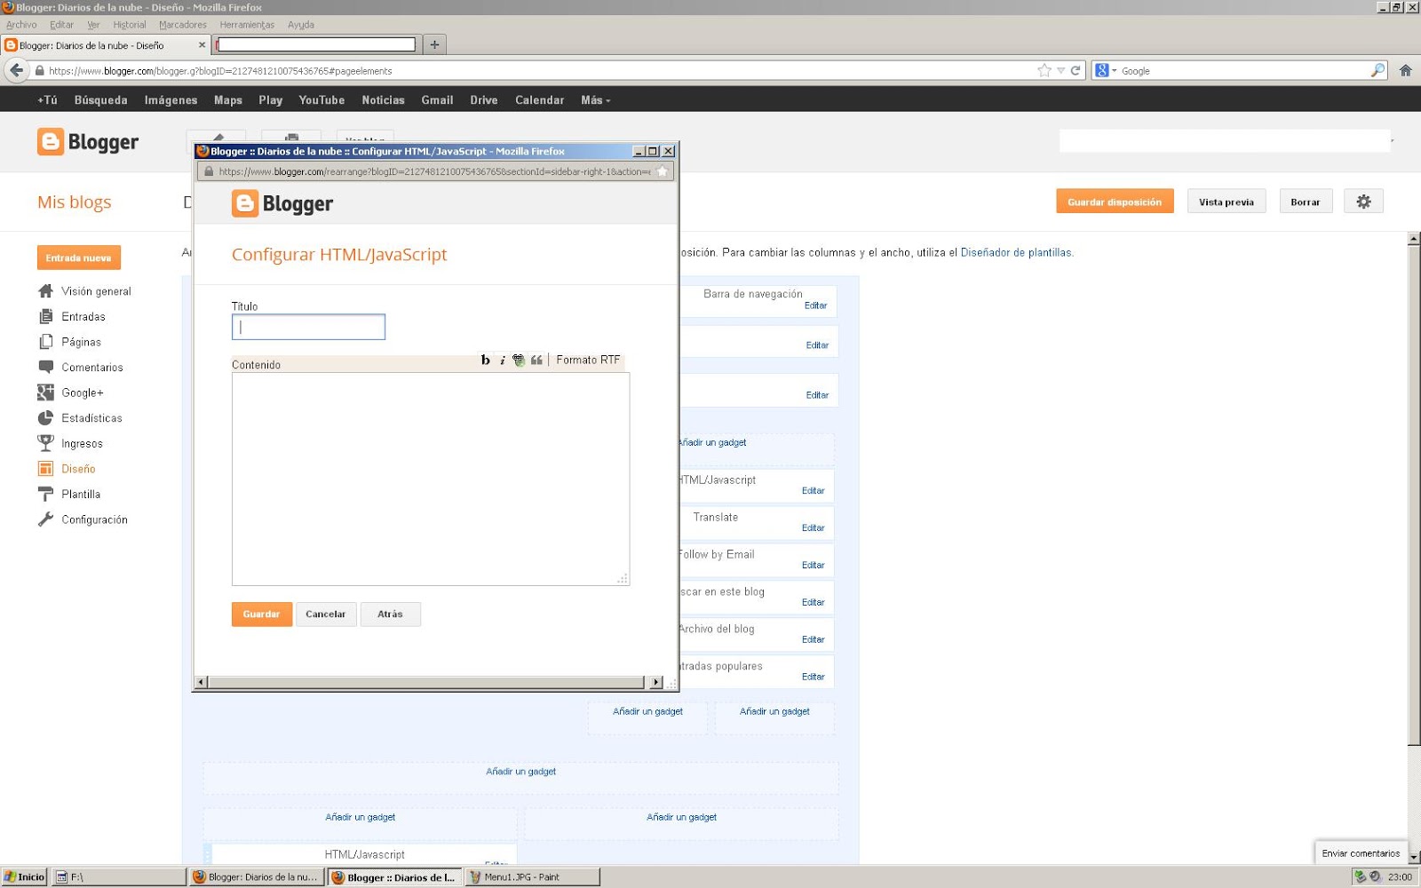Go to YouTube in the Google bar
This screenshot has height=888, width=1421.
(x=322, y=100)
